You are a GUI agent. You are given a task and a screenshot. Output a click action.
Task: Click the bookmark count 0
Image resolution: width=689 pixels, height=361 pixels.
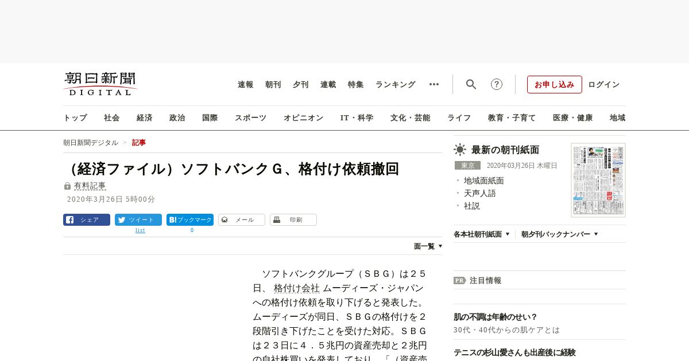tap(192, 230)
